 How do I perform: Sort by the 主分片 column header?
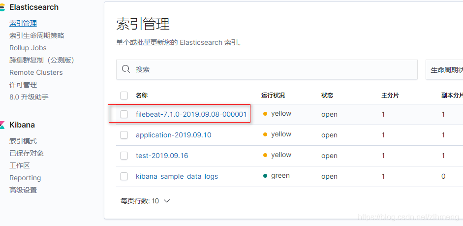pos(390,96)
